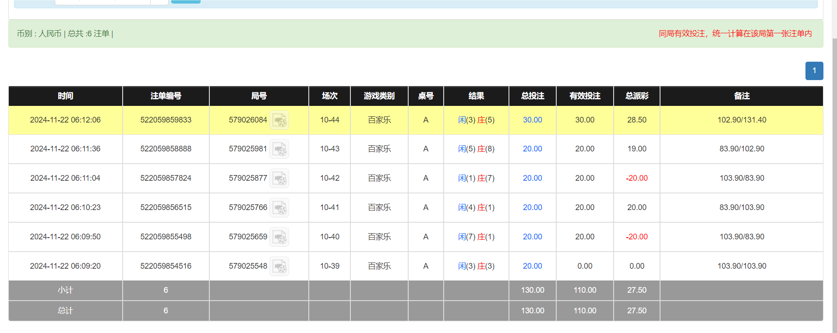837x333 pixels.
Task: Click total bet 20.00 in session 10-41
Action: coord(532,207)
